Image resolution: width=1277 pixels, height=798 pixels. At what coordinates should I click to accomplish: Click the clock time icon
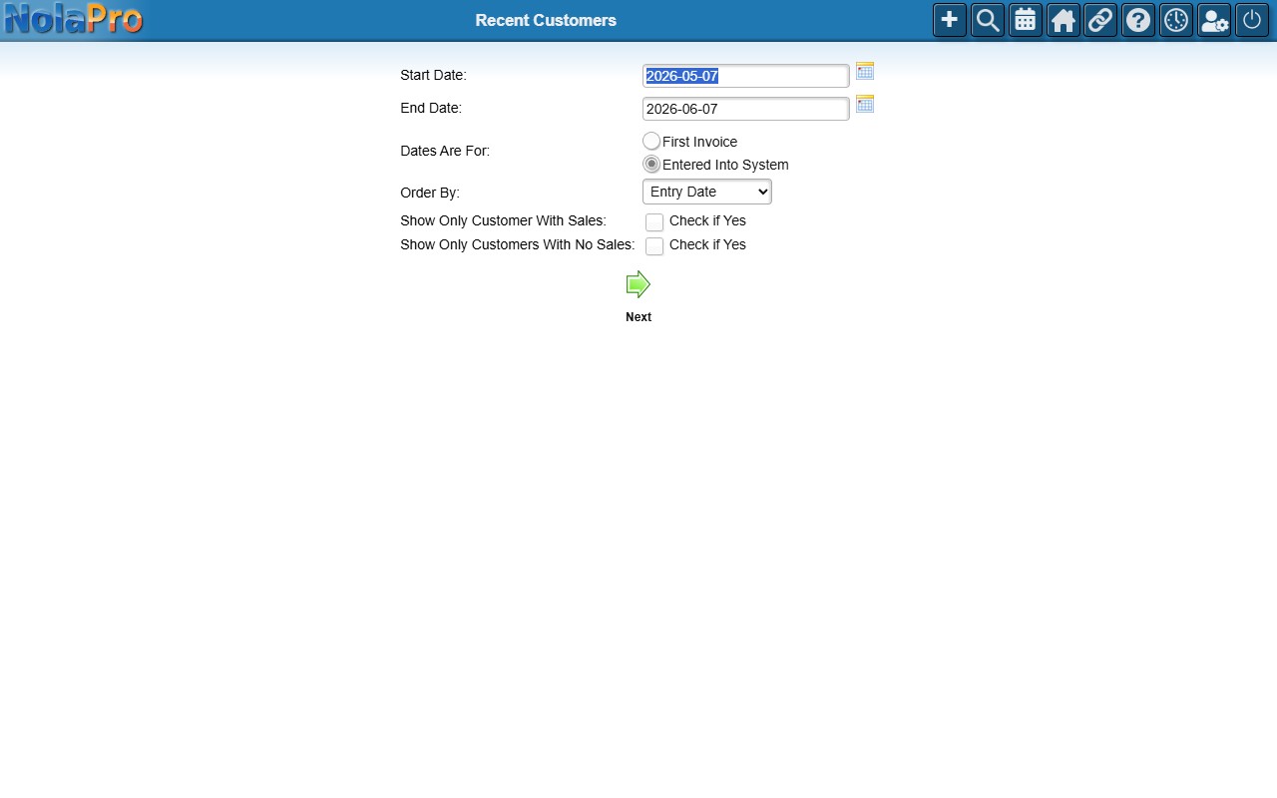(x=1176, y=20)
